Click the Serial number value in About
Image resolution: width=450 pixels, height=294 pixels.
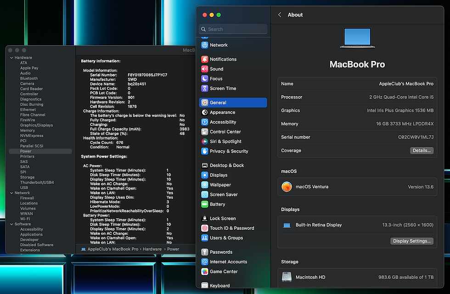(416, 137)
